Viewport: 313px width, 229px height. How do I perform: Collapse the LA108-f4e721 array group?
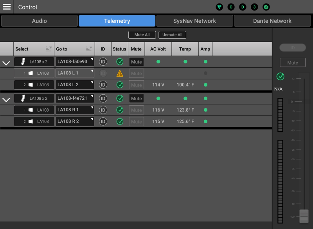click(x=6, y=99)
